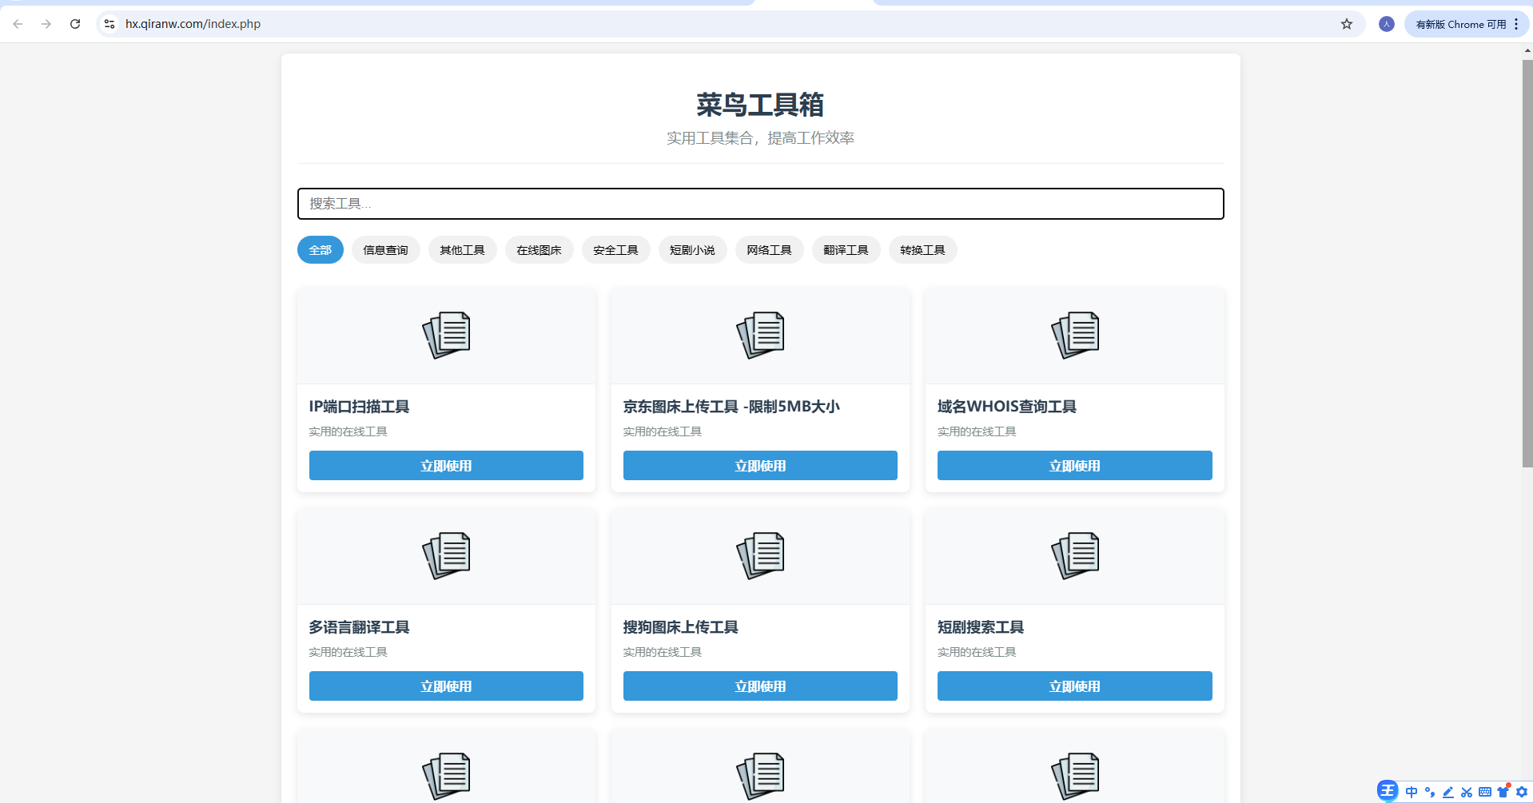Open the Sogou handwriting input pen icon
This screenshot has width=1533, height=803.
point(1448,792)
